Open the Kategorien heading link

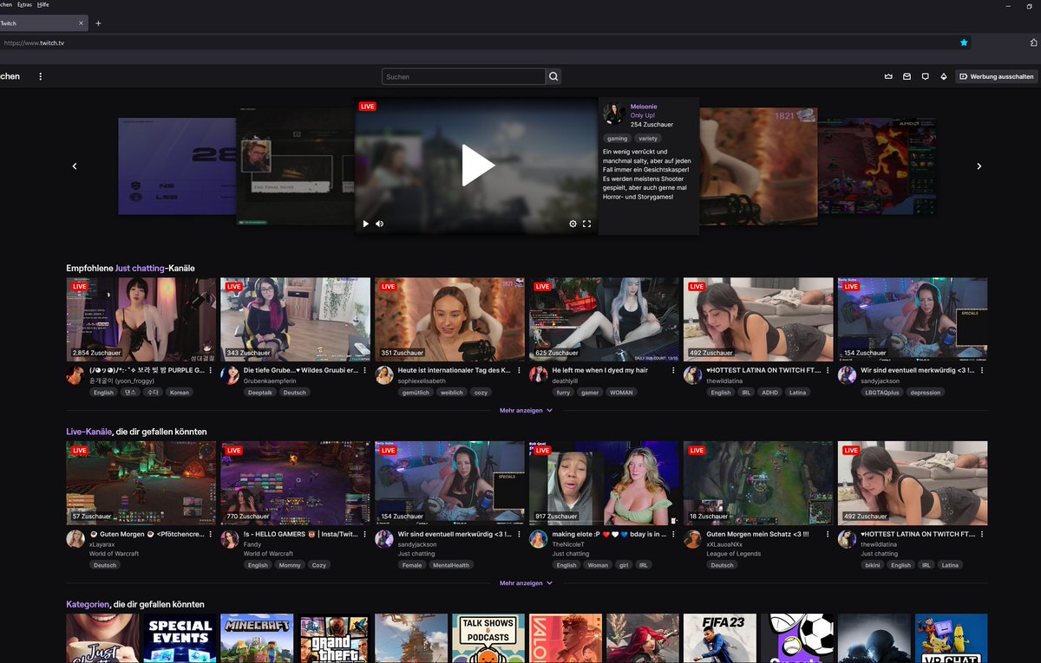point(88,603)
